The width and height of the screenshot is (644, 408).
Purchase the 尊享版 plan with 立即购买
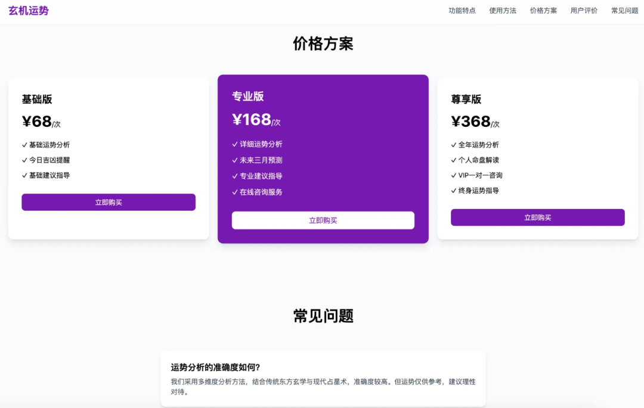pyautogui.click(x=538, y=217)
